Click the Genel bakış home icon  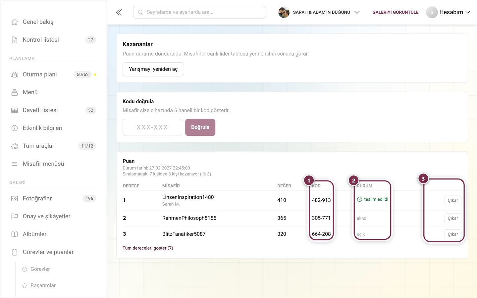point(15,22)
